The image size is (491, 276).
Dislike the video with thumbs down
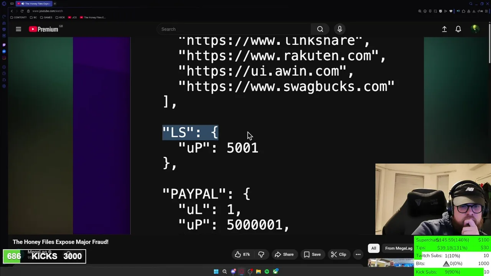coord(261,255)
